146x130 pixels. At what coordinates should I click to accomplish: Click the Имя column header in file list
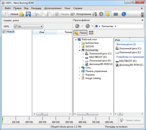coord(129,40)
